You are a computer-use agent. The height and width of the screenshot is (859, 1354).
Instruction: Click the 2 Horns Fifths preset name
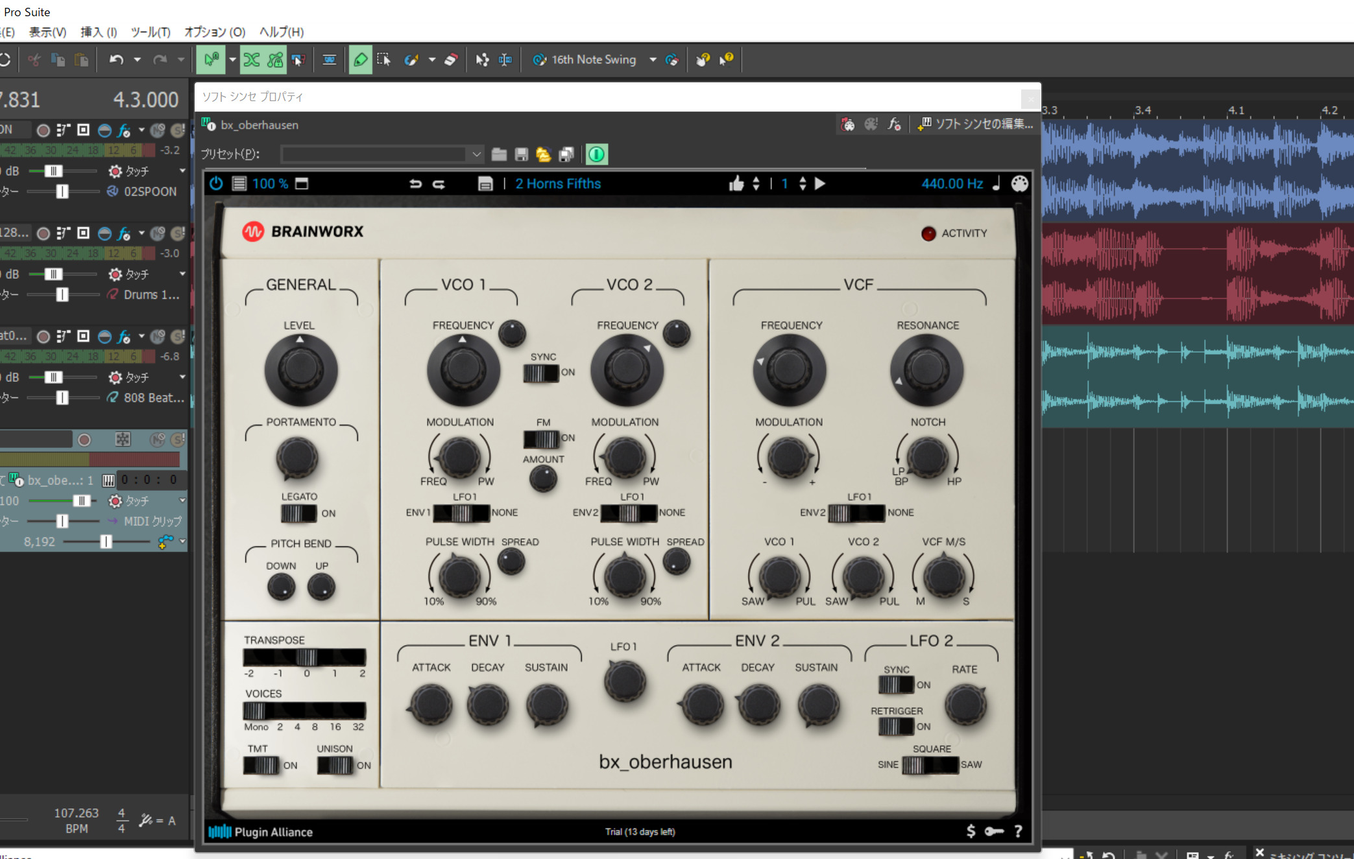click(x=558, y=183)
